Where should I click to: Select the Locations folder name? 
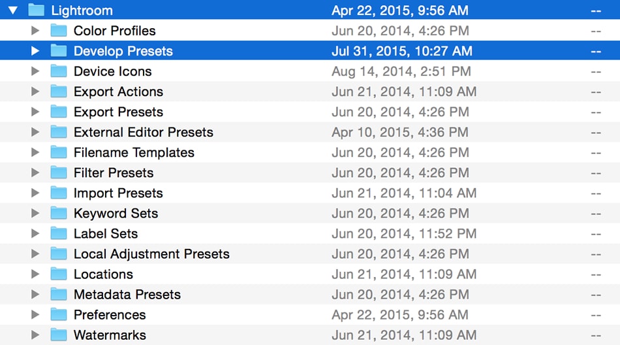pyautogui.click(x=103, y=274)
